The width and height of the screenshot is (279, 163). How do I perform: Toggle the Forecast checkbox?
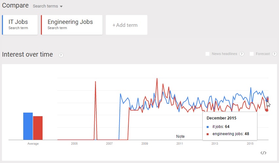pyautogui.click(x=252, y=54)
